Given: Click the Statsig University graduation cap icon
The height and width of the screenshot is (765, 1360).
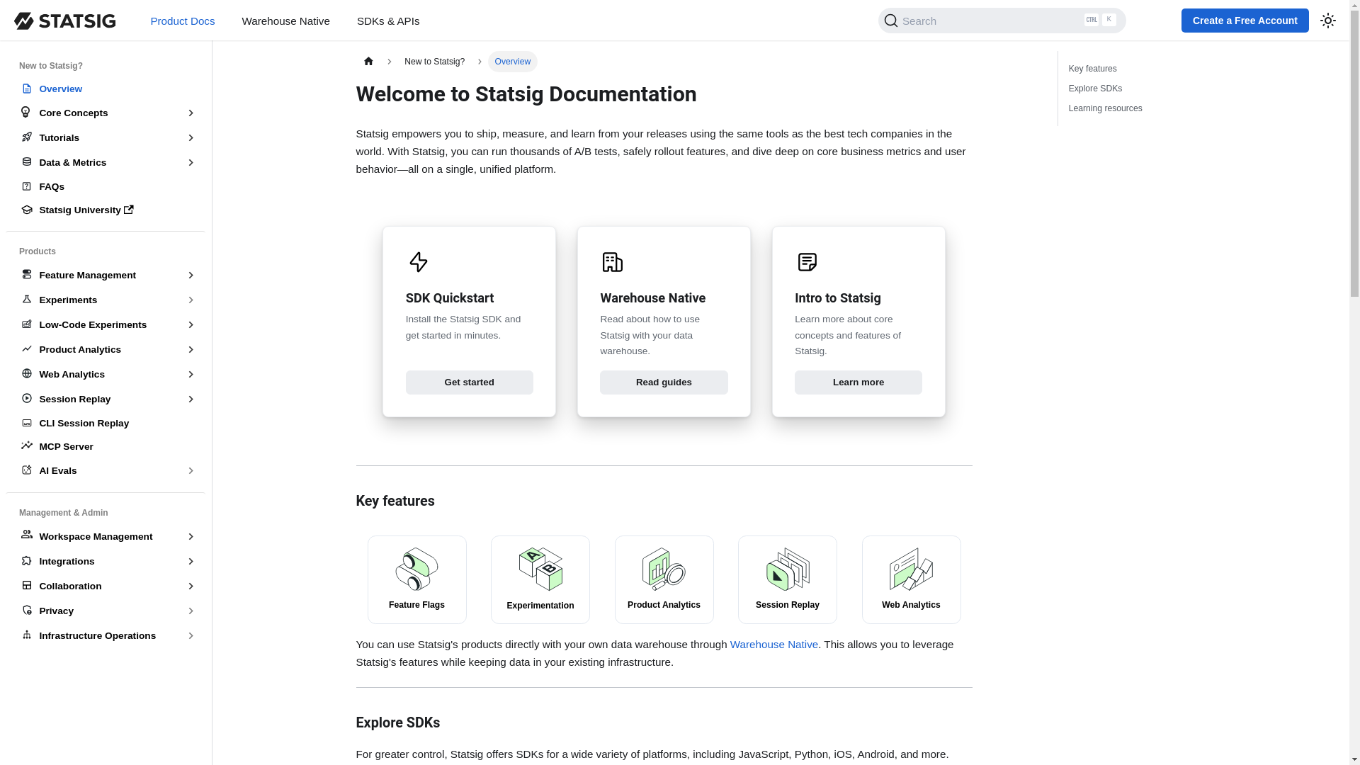Looking at the screenshot, I should (x=27, y=210).
